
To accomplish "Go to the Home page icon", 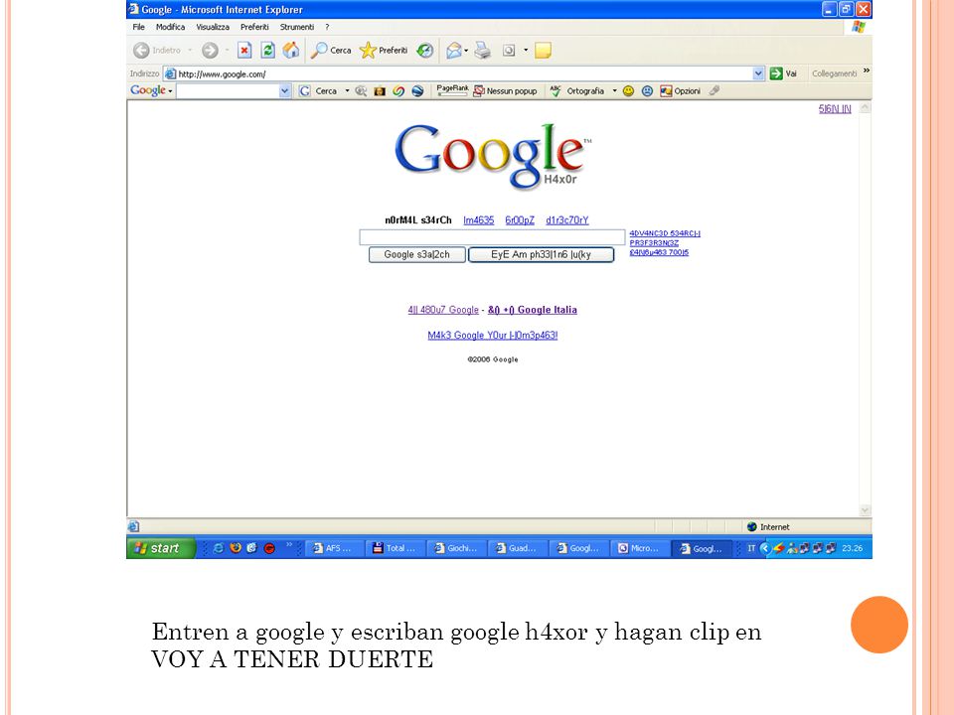I will coord(291,51).
